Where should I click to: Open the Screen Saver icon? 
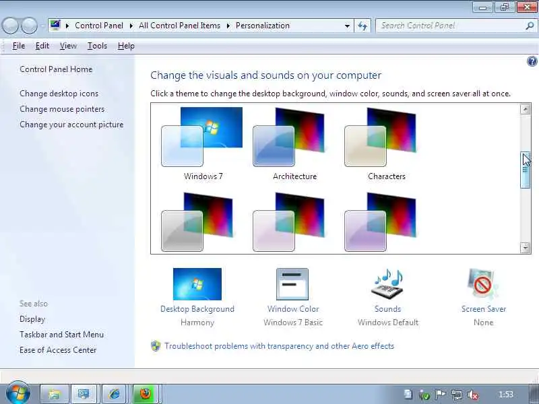[483, 284]
